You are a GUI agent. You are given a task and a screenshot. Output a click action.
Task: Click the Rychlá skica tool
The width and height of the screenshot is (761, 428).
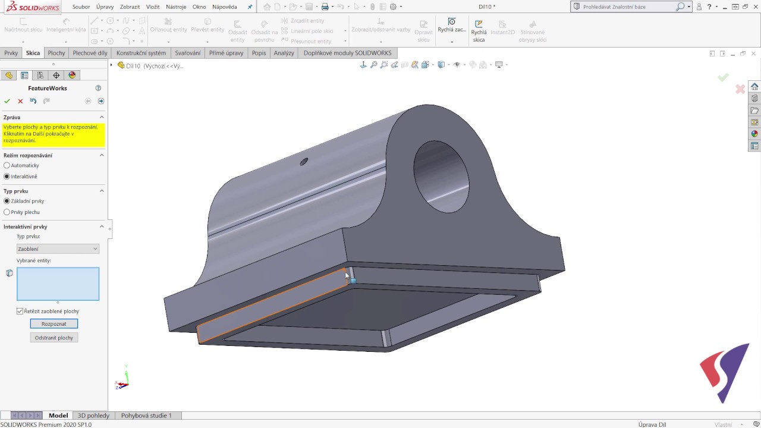(479, 31)
